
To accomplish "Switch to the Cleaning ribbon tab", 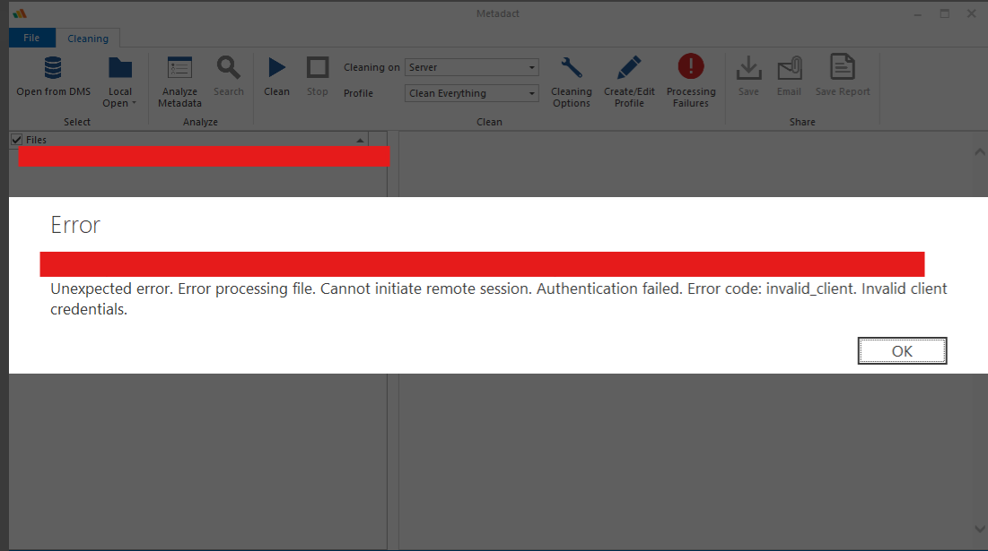I will tap(88, 39).
